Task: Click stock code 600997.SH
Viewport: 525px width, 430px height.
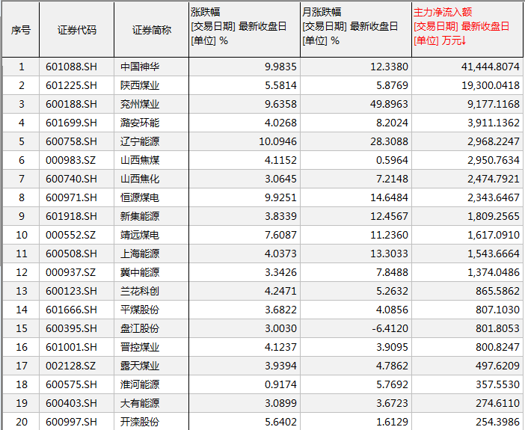Action: pyautogui.click(x=71, y=422)
